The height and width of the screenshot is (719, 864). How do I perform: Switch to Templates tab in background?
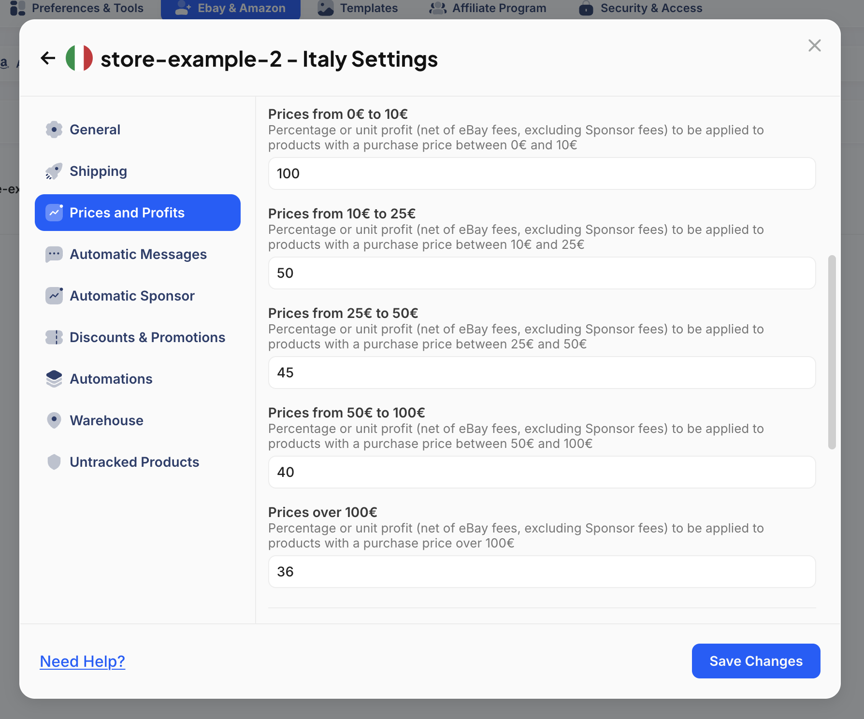[358, 8]
